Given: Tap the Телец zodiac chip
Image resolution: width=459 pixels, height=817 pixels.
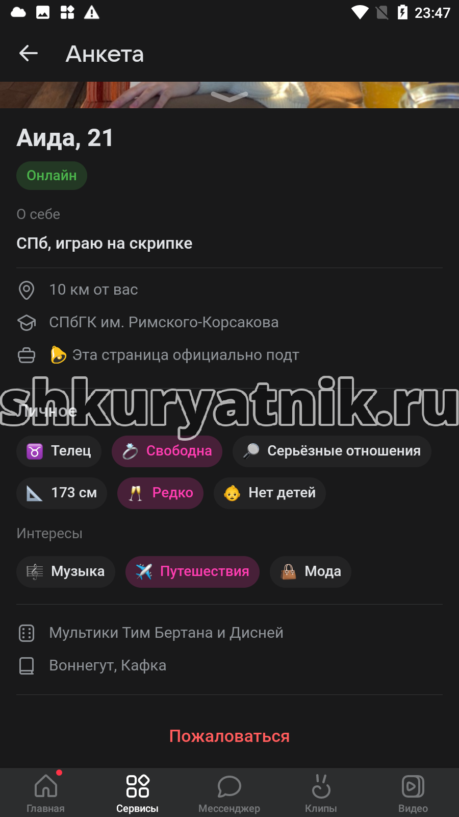Looking at the screenshot, I should (x=59, y=451).
